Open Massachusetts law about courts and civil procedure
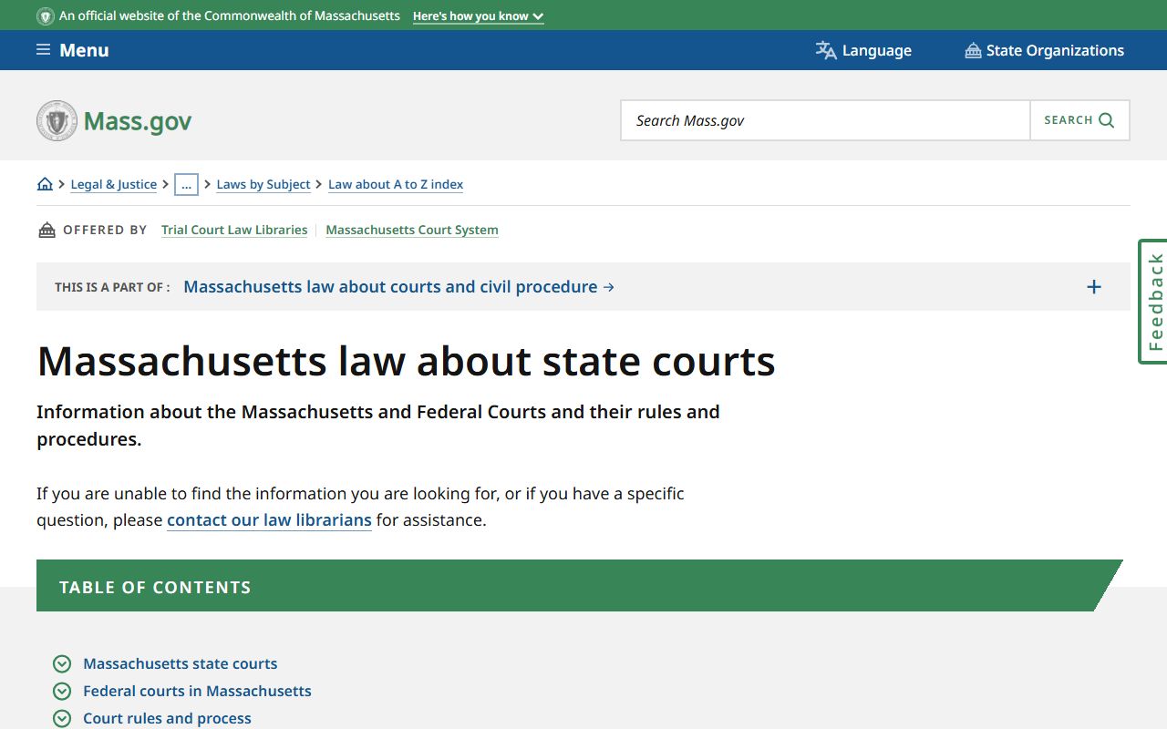 tap(398, 287)
